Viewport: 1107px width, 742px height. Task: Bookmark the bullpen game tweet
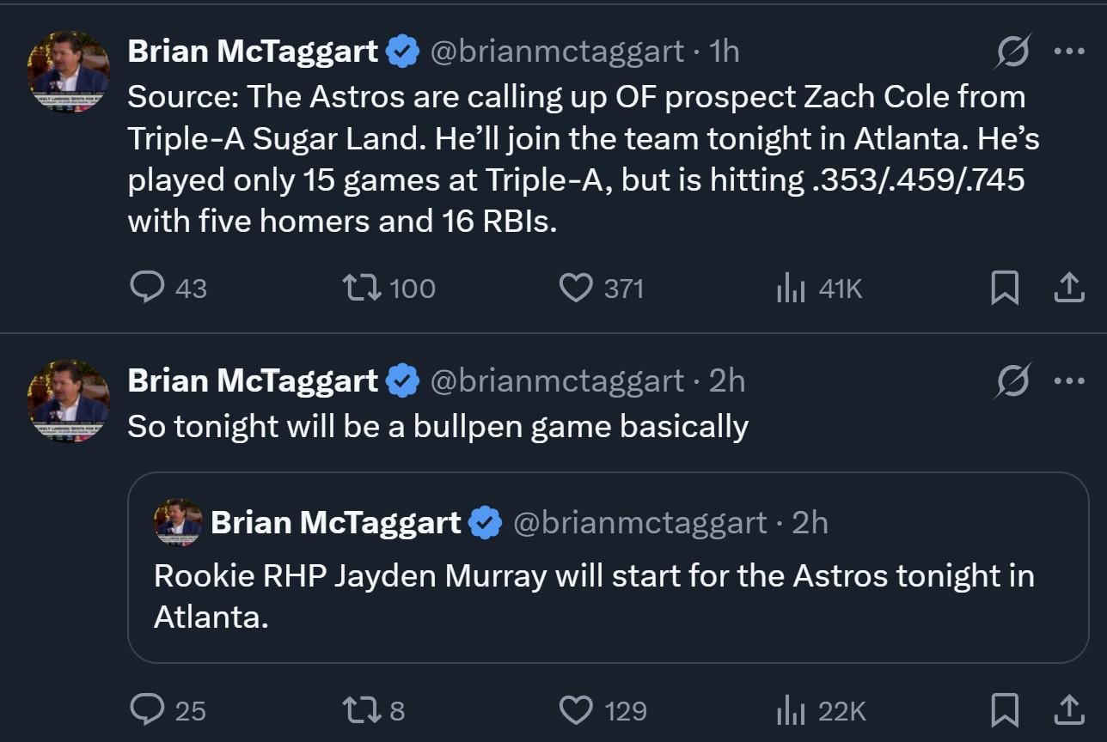[x=1005, y=710]
